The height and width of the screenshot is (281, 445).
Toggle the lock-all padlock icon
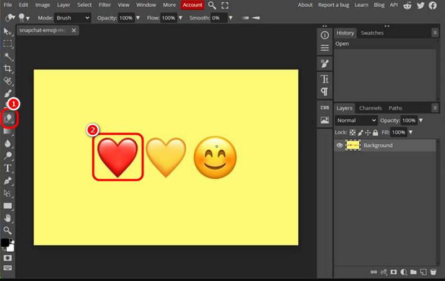(375, 133)
